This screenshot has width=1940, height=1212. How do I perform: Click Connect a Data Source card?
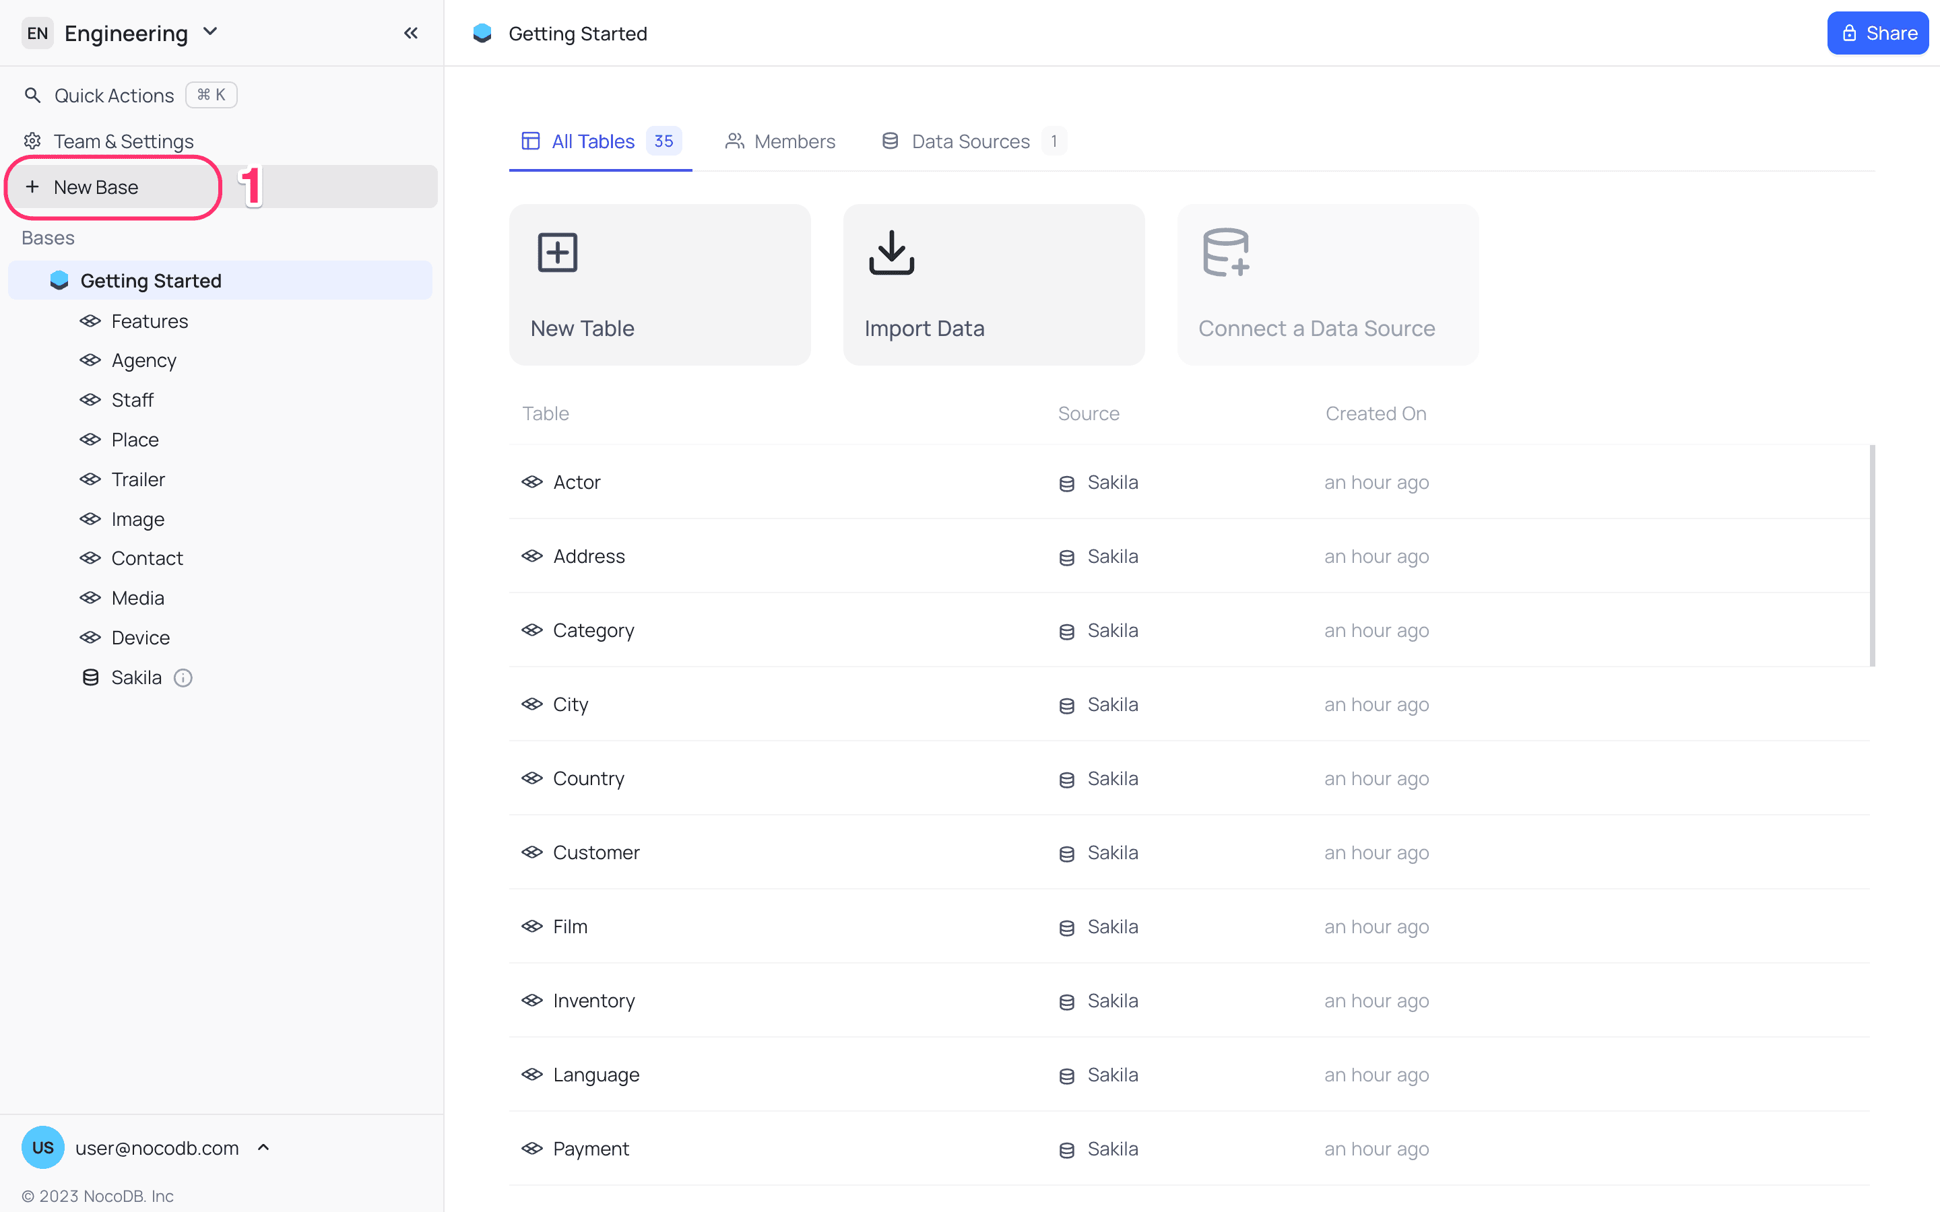pyautogui.click(x=1328, y=285)
